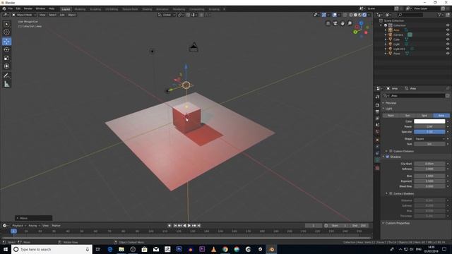452x254 pixels.
Task: Select the Rotate tool
Action: point(6,50)
